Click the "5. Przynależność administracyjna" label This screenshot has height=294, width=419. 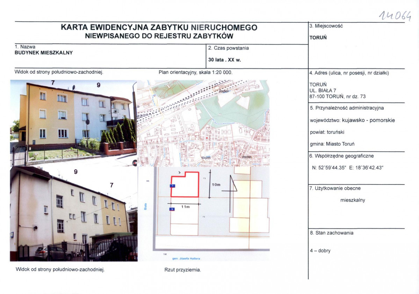point(347,108)
